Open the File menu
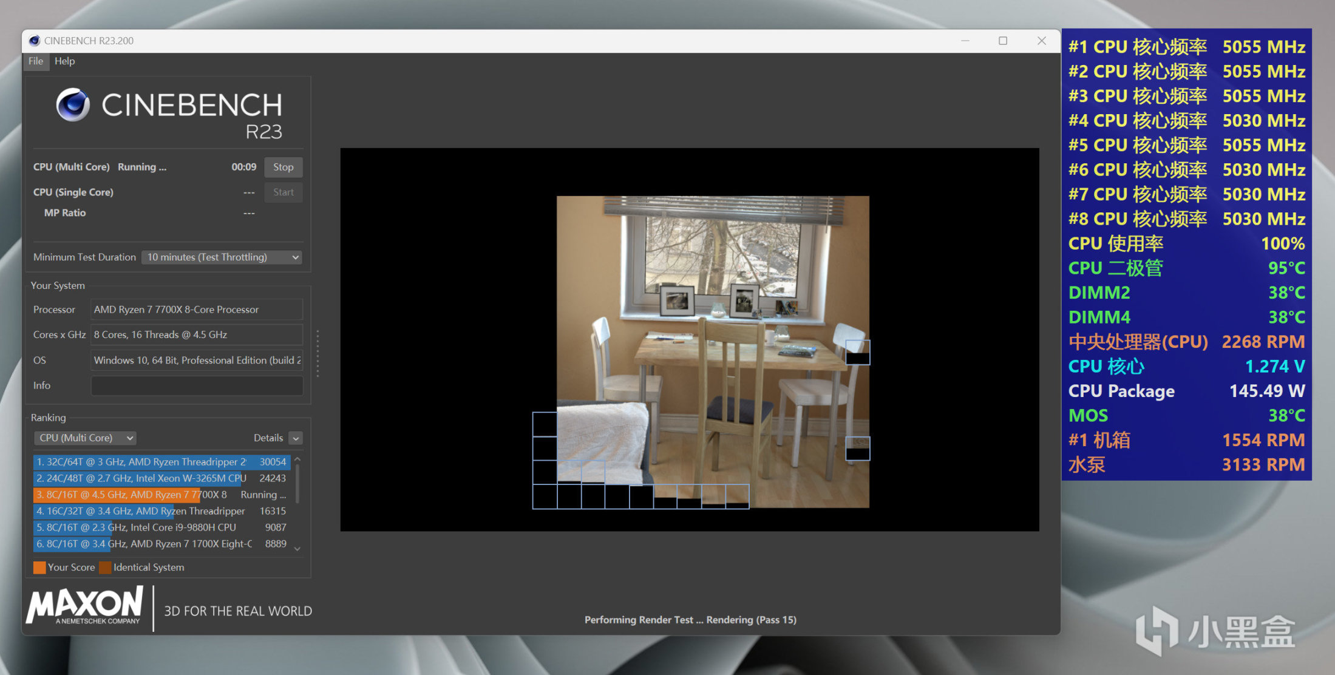 pyautogui.click(x=36, y=61)
